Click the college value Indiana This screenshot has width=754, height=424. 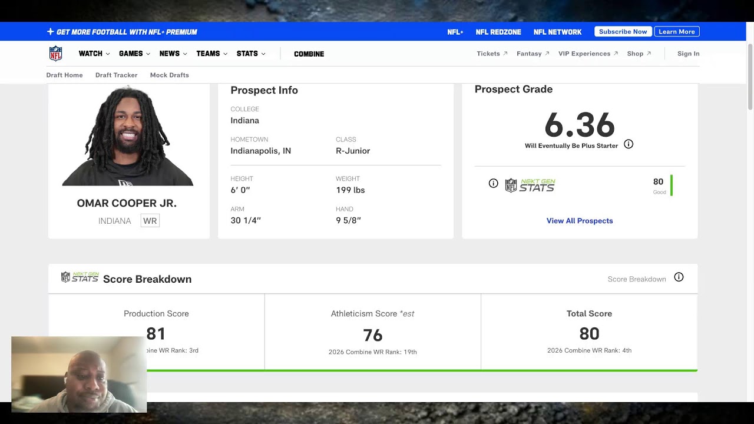[245, 120]
